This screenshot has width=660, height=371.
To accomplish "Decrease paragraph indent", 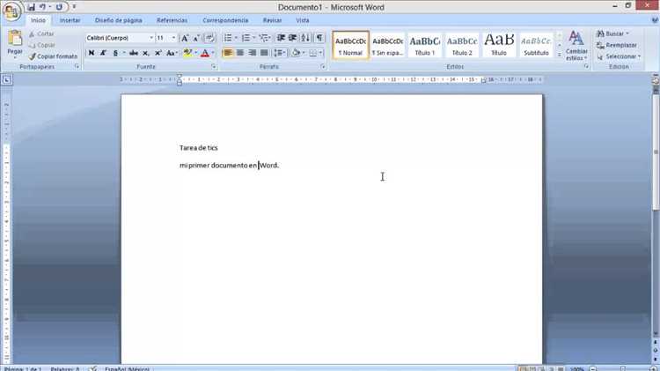I will (x=281, y=38).
